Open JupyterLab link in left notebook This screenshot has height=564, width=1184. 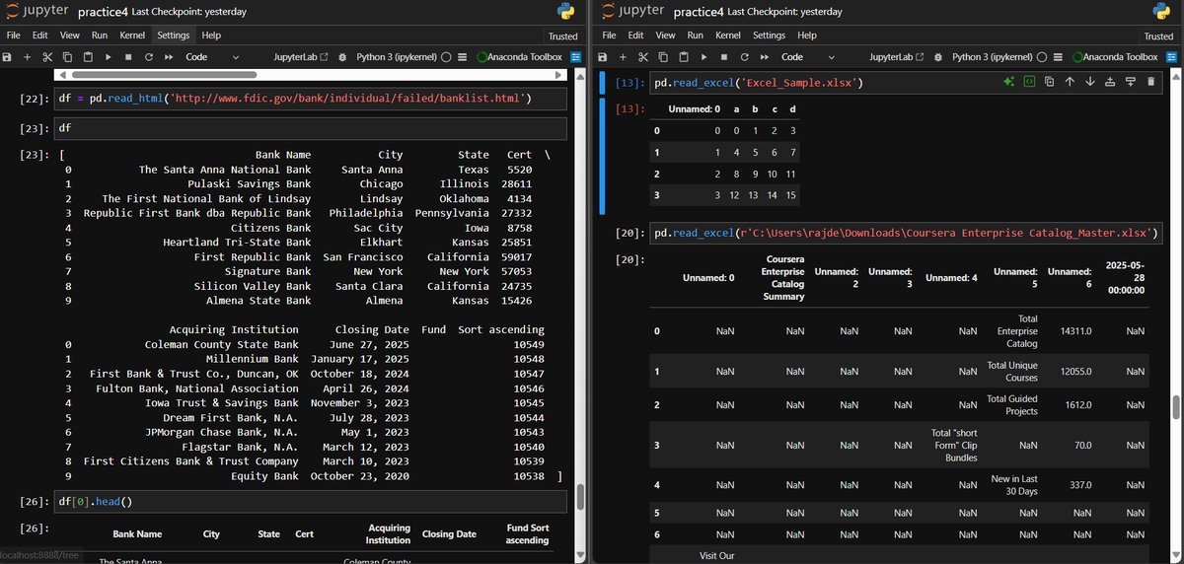pyautogui.click(x=301, y=57)
